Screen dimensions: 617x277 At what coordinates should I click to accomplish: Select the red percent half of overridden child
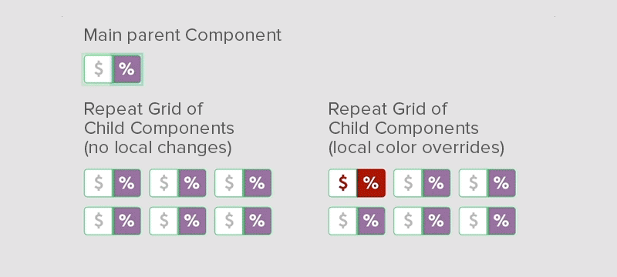click(x=371, y=183)
